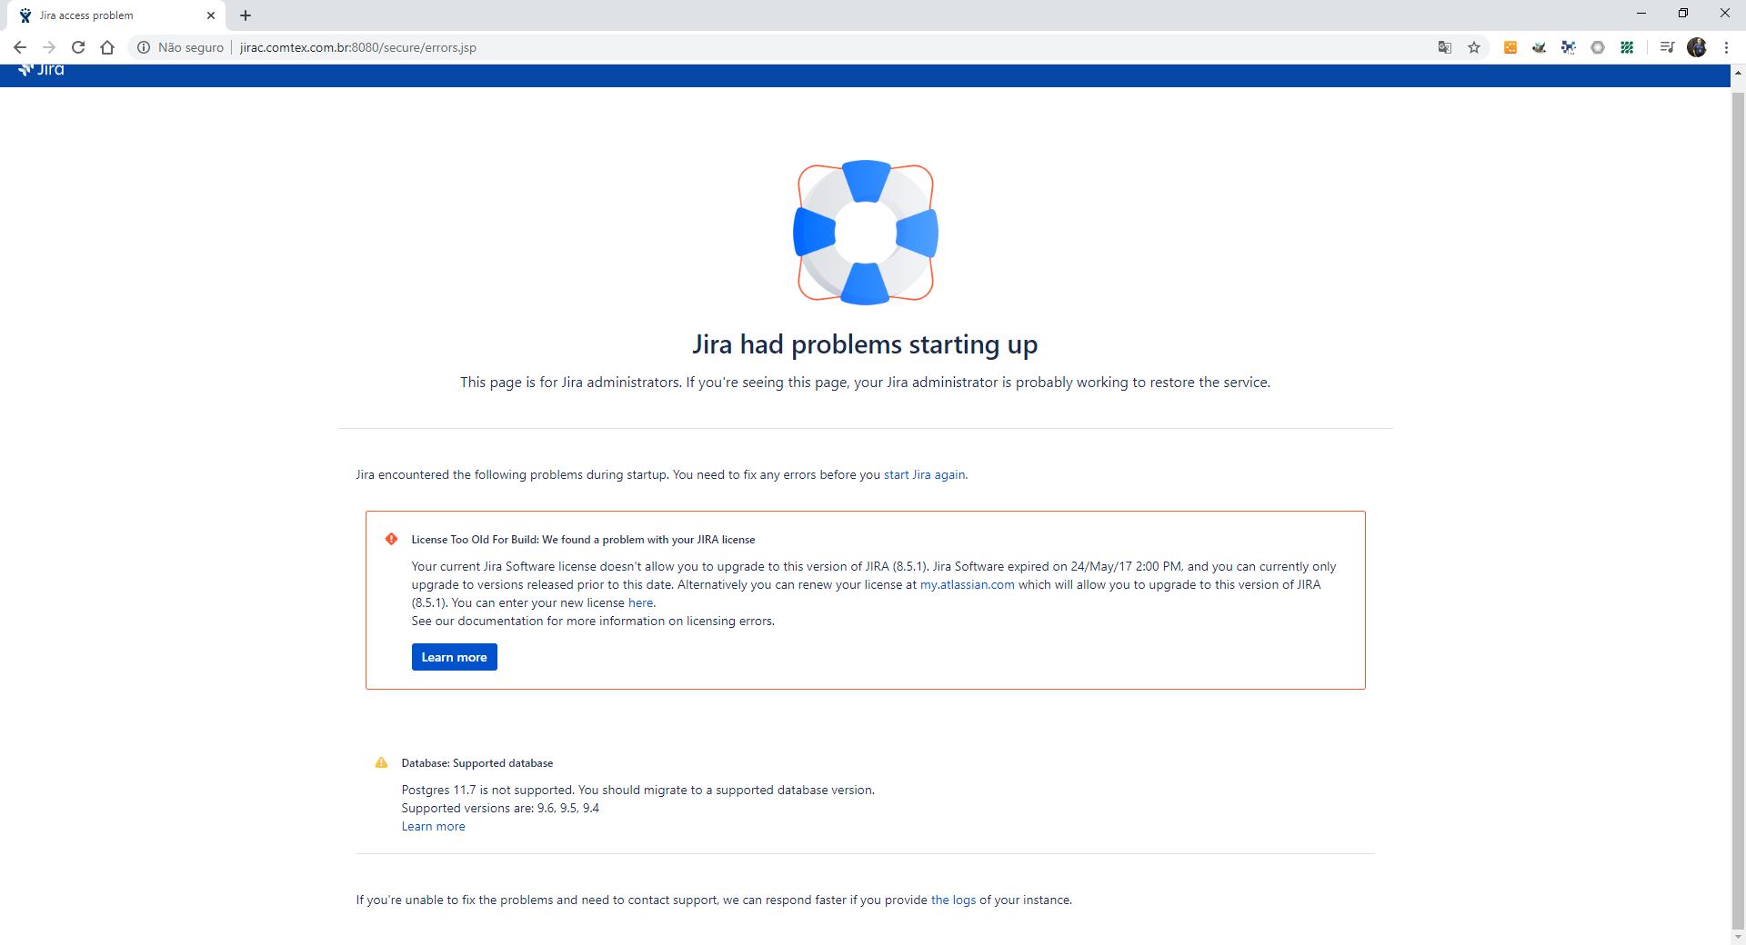Minimize the Chrome window

(x=1641, y=14)
